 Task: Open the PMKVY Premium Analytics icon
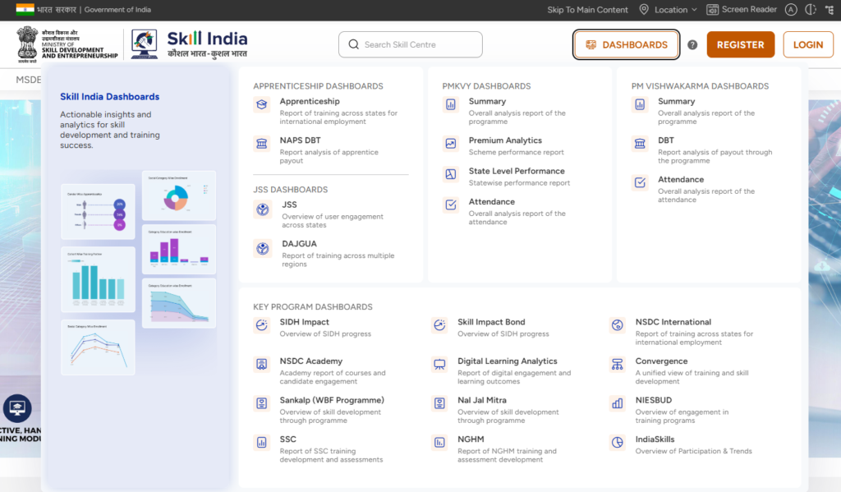(451, 144)
